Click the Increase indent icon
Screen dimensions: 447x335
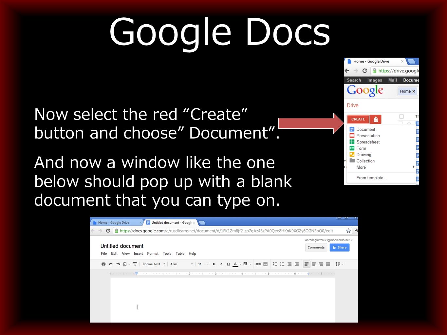(x=297, y=264)
